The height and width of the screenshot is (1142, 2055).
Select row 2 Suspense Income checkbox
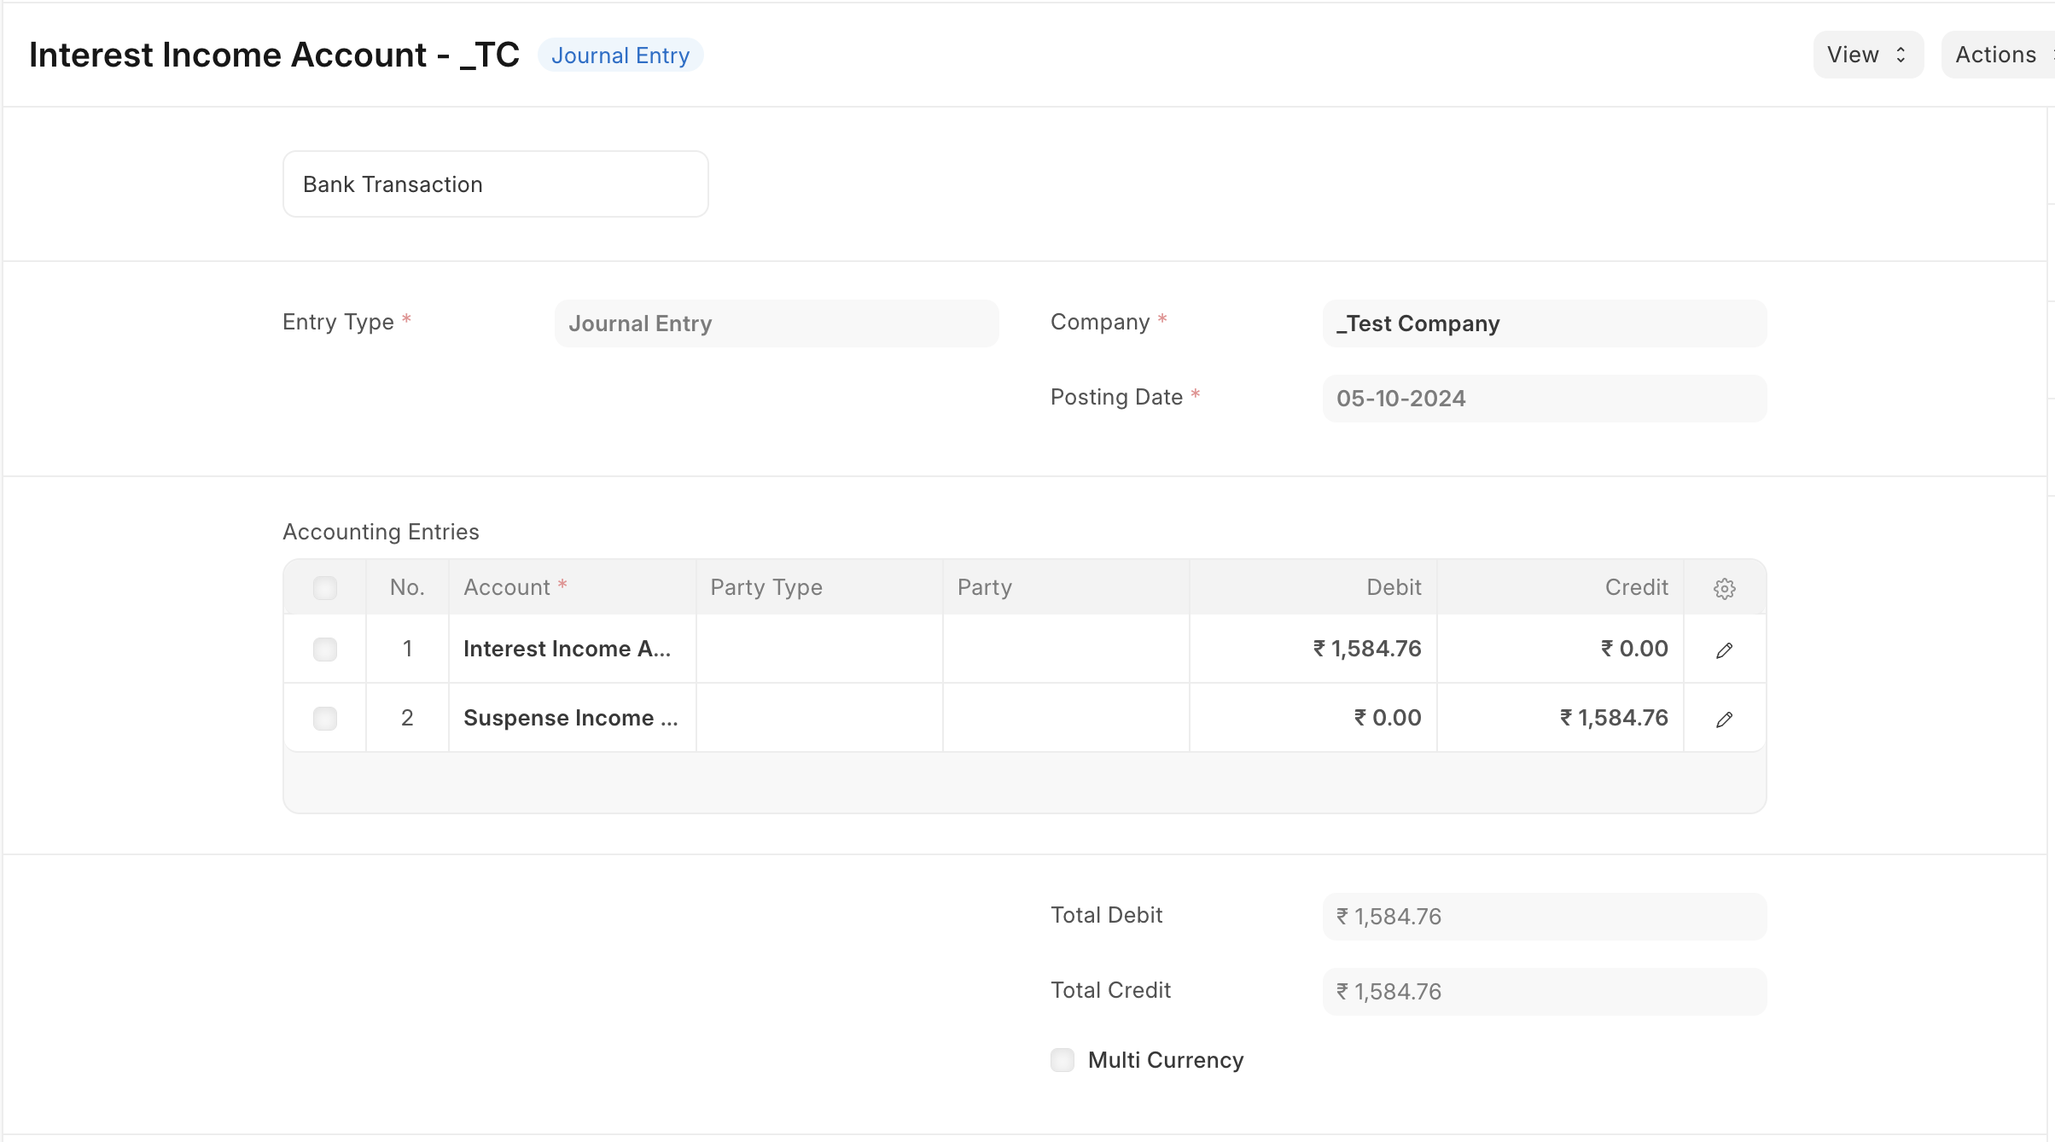[x=325, y=719]
